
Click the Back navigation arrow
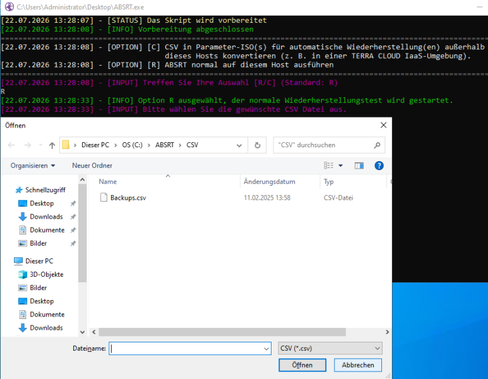(11, 145)
